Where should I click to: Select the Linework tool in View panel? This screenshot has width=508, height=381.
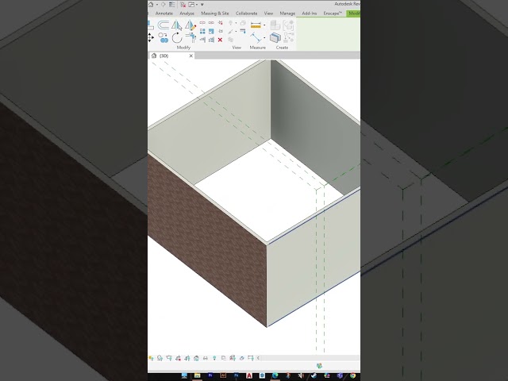243,31
